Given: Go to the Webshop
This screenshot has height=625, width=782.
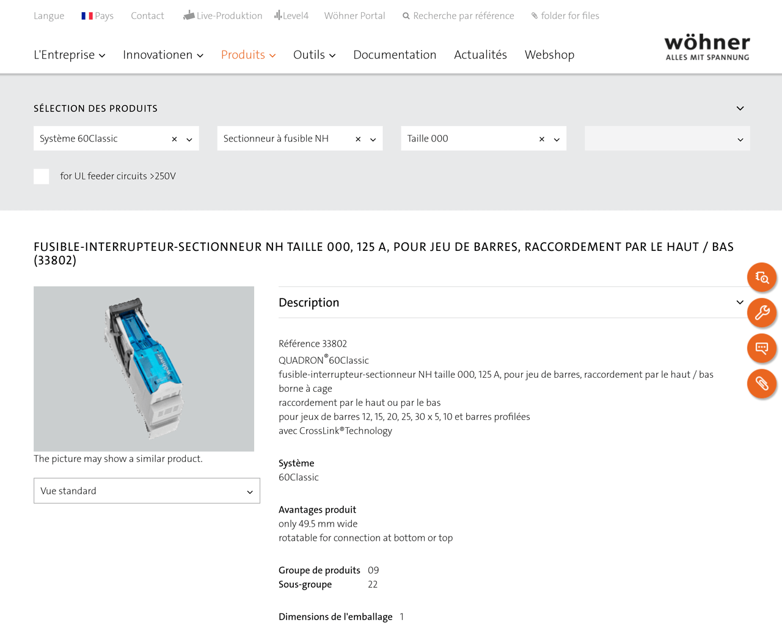Looking at the screenshot, I should (x=549, y=55).
